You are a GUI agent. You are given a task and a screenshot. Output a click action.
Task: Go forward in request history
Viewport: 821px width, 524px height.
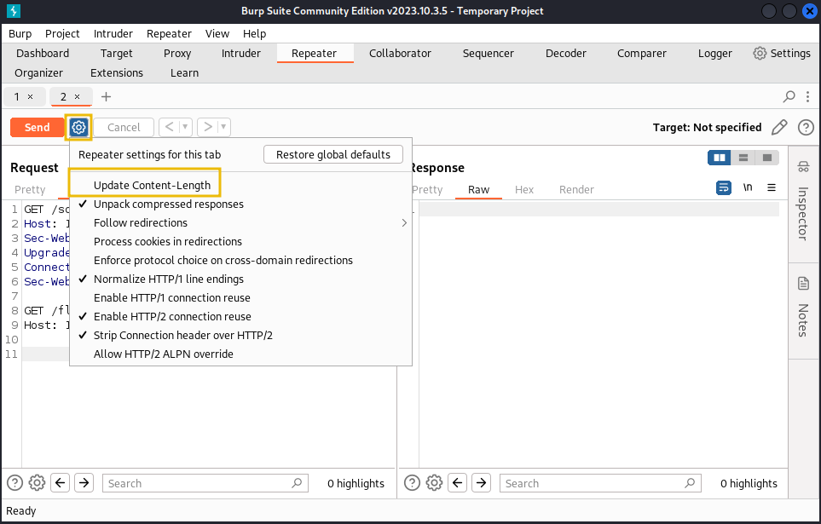[x=208, y=127]
